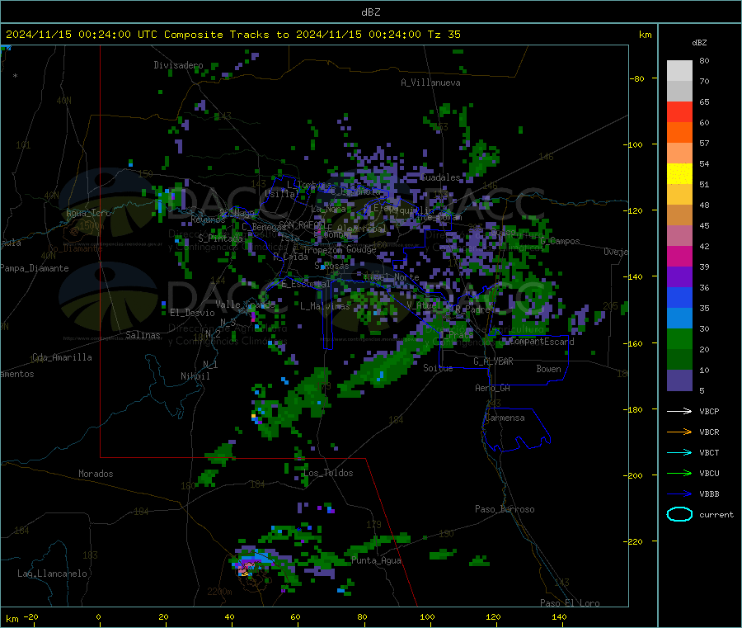Click the 100 km bottom axis label
Viewport: 742px width, 628px height.
tap(427, 617)
